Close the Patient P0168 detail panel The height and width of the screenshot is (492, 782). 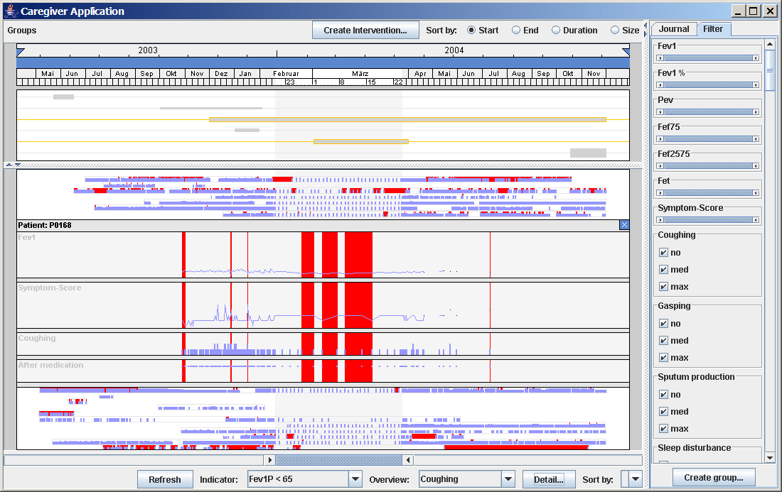point(624,225)
